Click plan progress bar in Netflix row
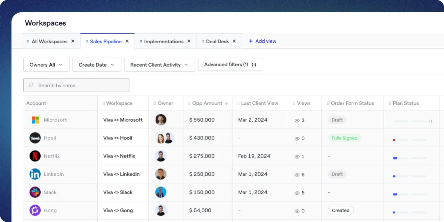 coord(410,158)
